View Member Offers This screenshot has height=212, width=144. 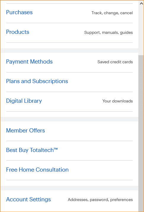click(25, 131)
